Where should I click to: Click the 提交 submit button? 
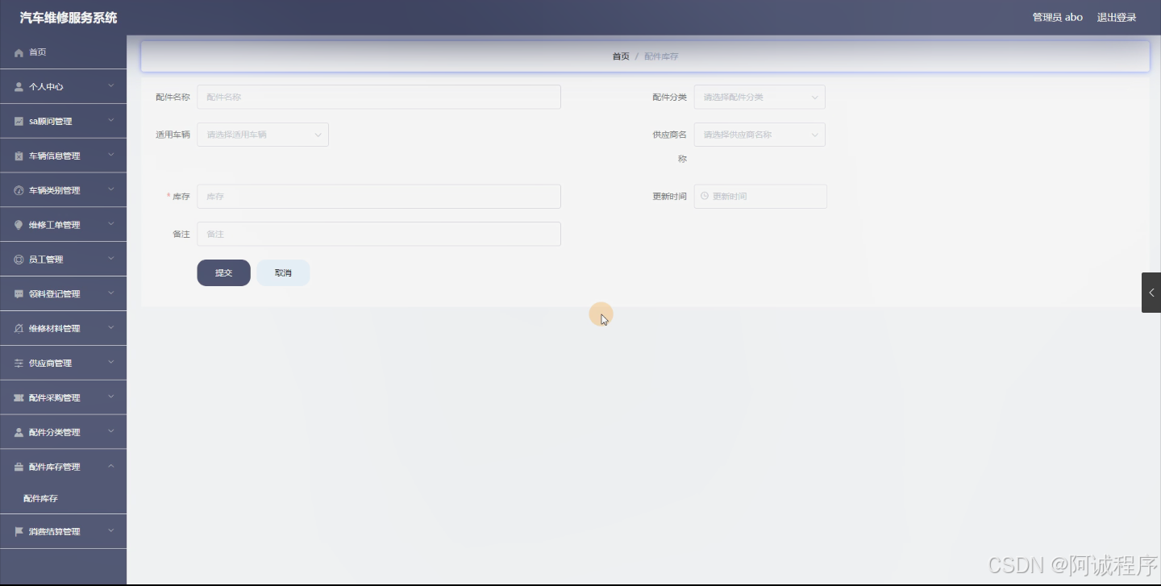pyautogui.click(x=223, y=273)
